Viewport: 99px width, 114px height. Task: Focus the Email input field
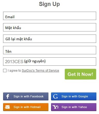coord(50,16)
